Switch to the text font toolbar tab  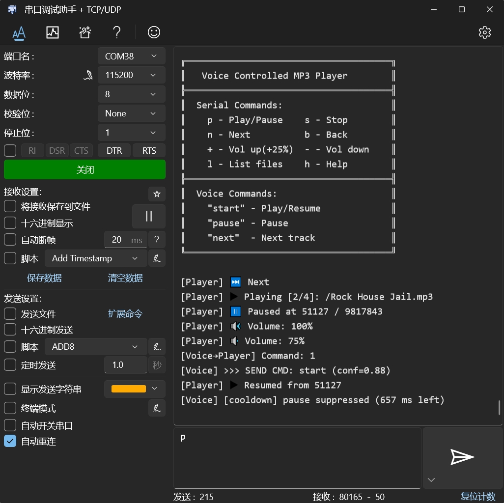click(x=19, y=32)
